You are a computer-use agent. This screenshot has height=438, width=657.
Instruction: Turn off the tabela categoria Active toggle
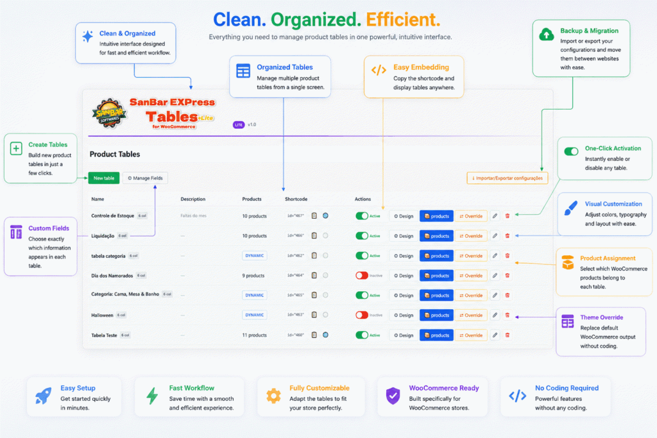click(362, 255)
